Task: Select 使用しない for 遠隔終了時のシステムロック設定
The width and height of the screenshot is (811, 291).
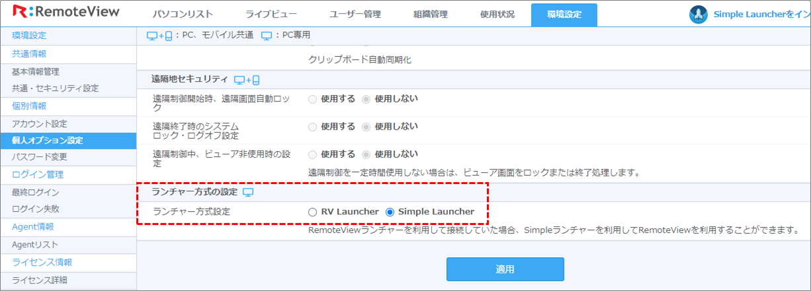Action: point(366,127)
